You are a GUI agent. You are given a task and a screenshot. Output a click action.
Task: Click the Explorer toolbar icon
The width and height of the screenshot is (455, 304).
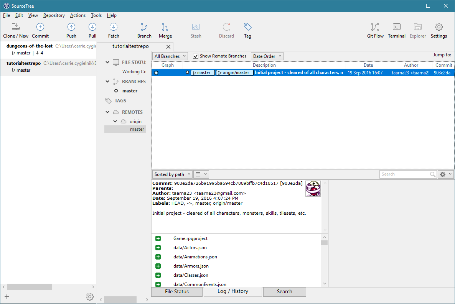point(418,27)
